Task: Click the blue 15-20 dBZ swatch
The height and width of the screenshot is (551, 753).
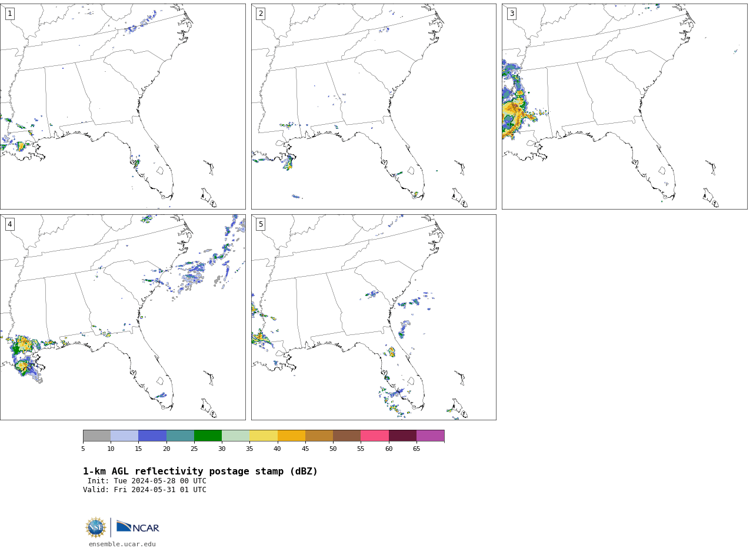Action: [152, 436]
